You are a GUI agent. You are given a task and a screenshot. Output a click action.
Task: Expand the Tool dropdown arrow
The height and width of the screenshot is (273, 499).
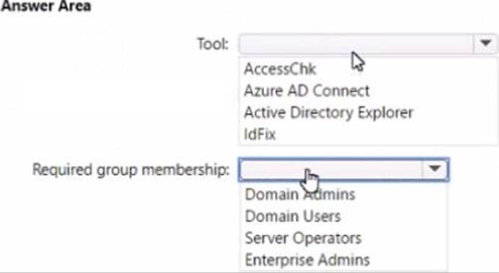pyautogui.click(x=485, y=43)
